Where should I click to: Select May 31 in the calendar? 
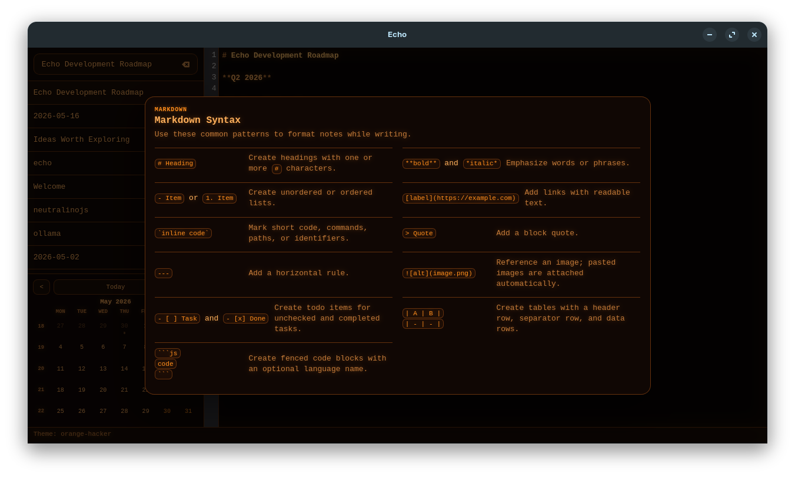tap(188, 411)
